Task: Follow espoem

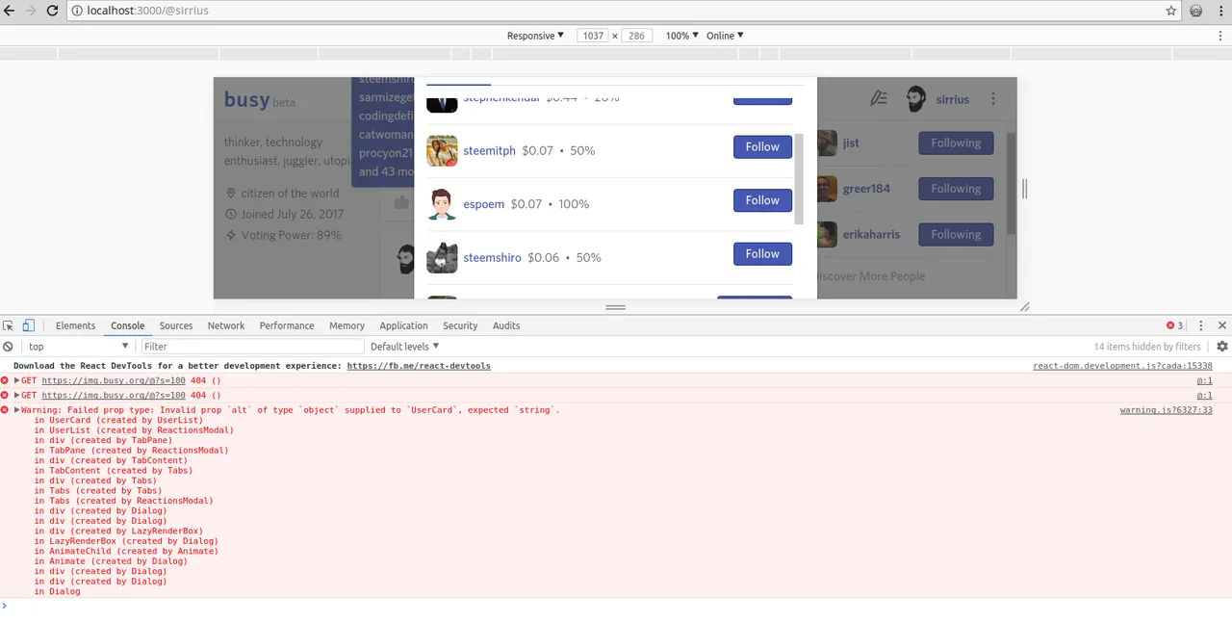Action: coord(762,200)
